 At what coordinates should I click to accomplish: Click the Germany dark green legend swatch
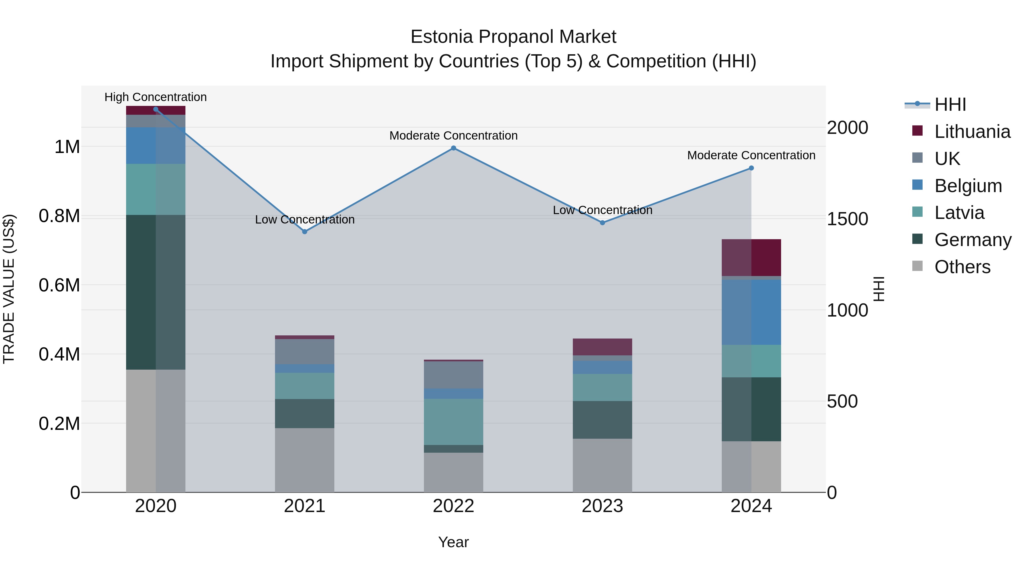coord(917,239)
